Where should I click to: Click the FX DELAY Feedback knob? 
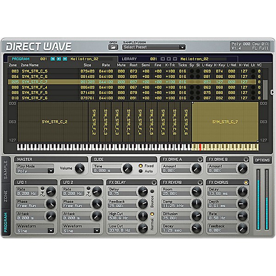click(143, 204)
